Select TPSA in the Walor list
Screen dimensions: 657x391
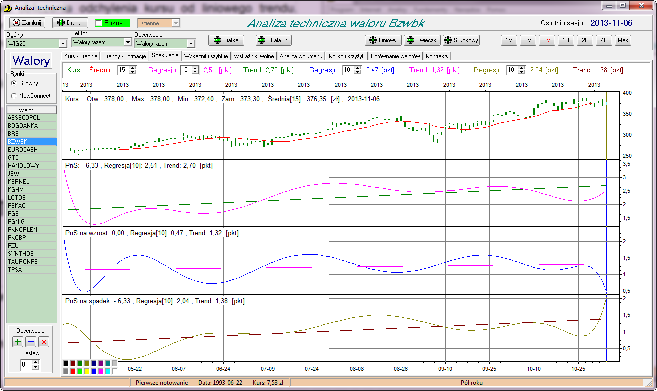[32, 270]
